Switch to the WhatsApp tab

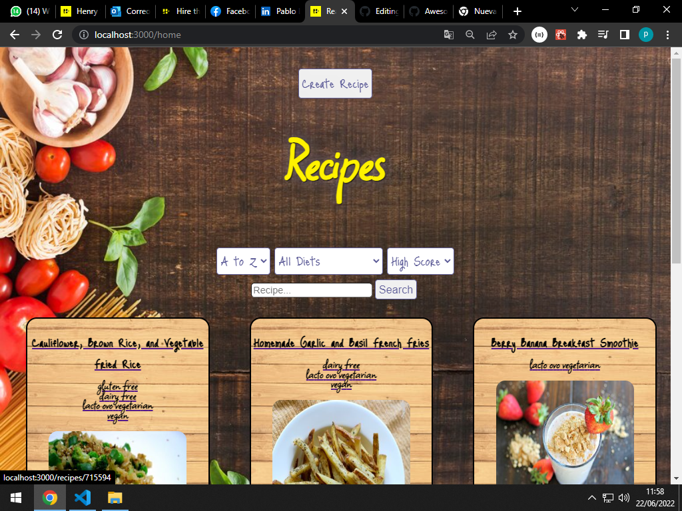pos(29,11)
